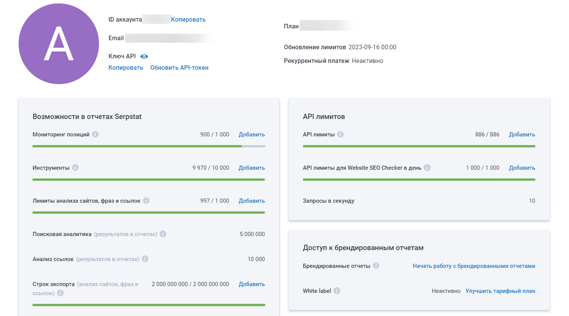This screenshot has height=316, width=569.
Task: Copy the API key
Action: point(126,68)
